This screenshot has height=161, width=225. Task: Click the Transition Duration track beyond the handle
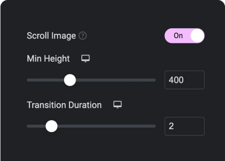pyautogui.click(x=106, y=126)
